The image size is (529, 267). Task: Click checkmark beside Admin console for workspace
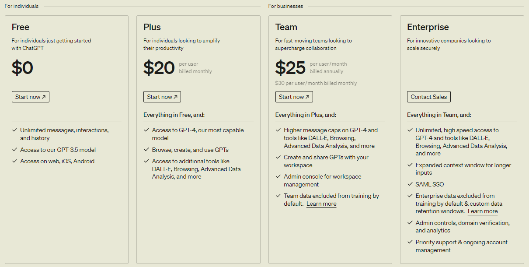(278, 176)
